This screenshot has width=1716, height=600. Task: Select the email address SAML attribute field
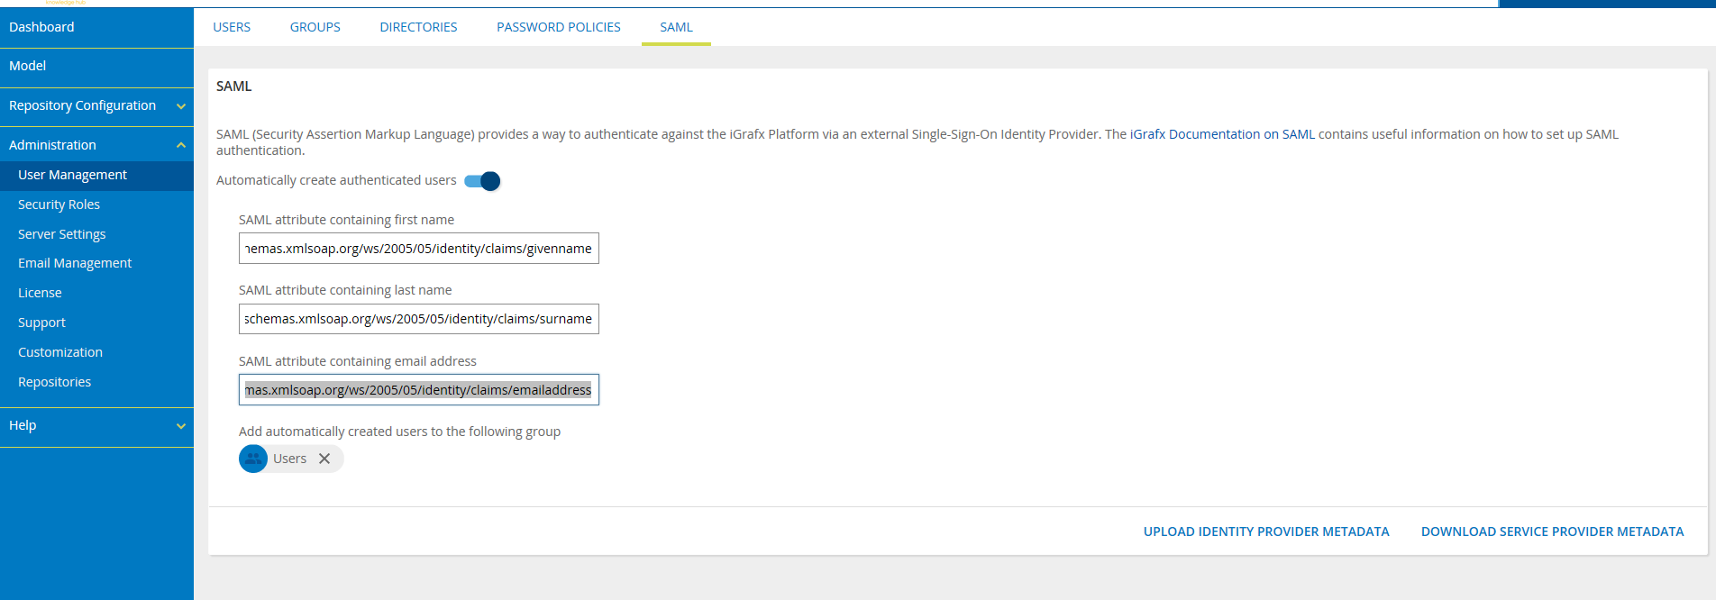pos(418,390)
